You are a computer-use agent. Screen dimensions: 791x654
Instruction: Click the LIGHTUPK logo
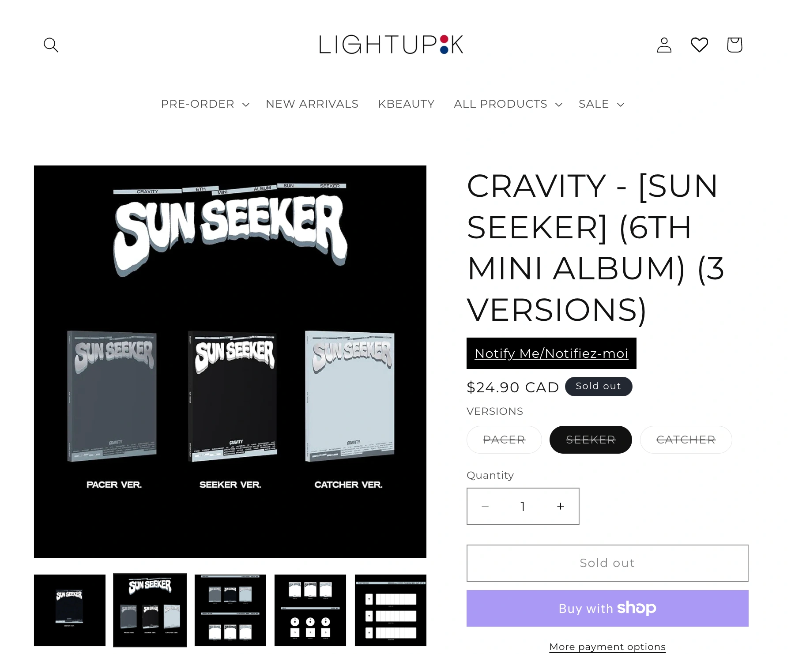(x=391, y=44)
